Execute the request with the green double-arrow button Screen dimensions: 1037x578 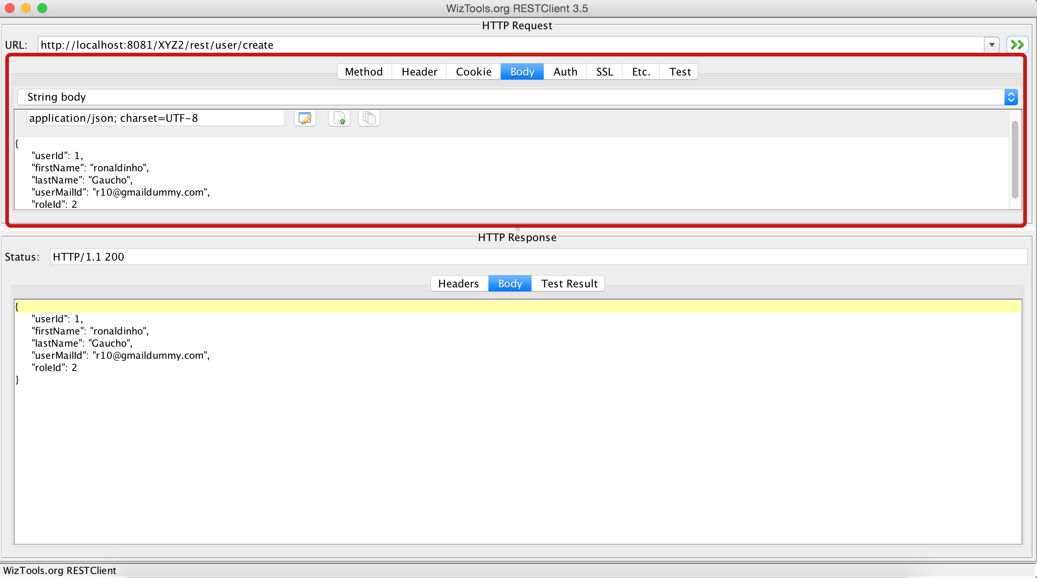click(x=1018, y=45)
